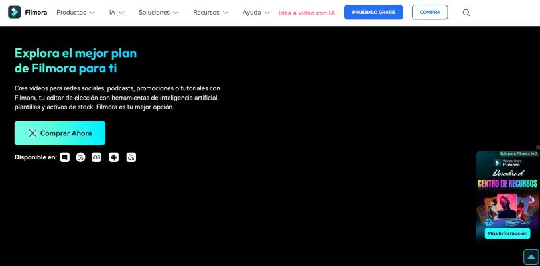Open the search magnifier icon
The width and height of the screenshot is (540, 266).
tap(466, 13)
